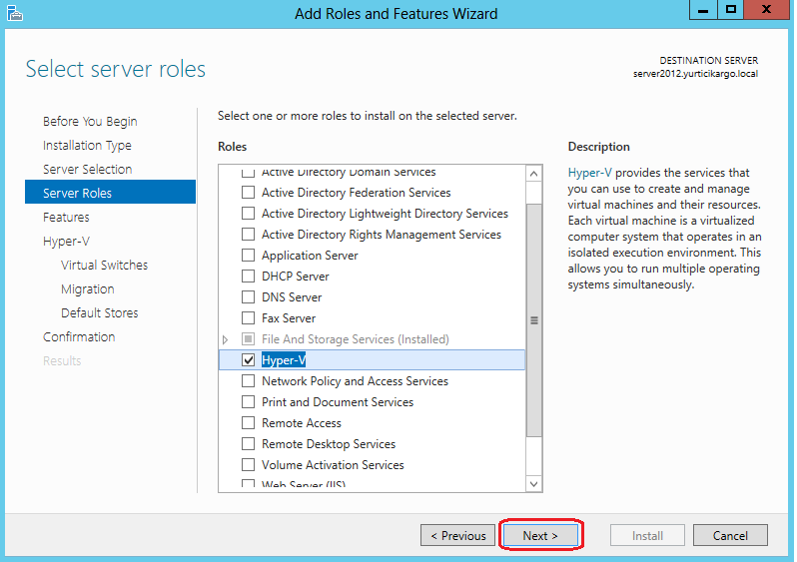Viewport: 797px width, 562px height.
Task: Select the Fax Server checkbox
Action: [x=249, y=318]
